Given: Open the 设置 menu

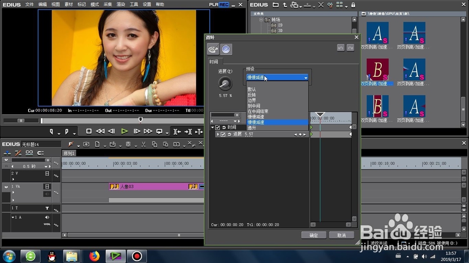Looking at the screenshot, I should click(147, 5).
